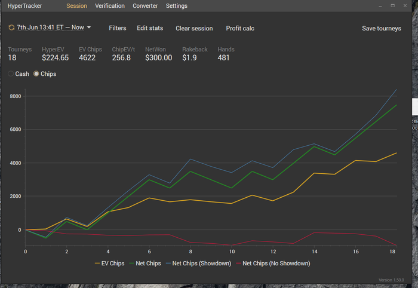Select the Chips radio button
The image size is (418, 288).
point(36,74)
